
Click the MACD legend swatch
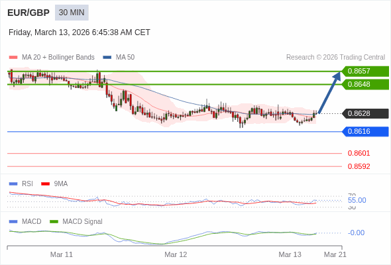(13, 222)
